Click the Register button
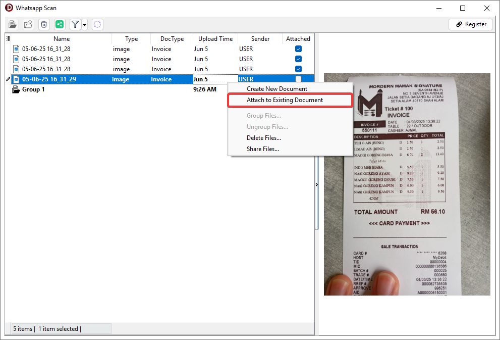500x340 pixels. pyautogui.click(x=471, y=24)
